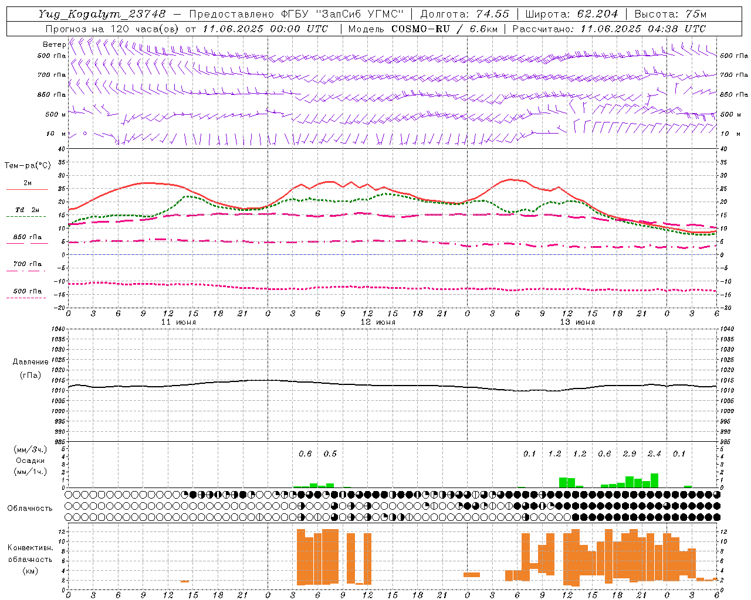Click the 2.9 precipitation value
Image resolution: width=751 pixels, height=600 pixels.
pyautogui.click(x=630, y=454)
